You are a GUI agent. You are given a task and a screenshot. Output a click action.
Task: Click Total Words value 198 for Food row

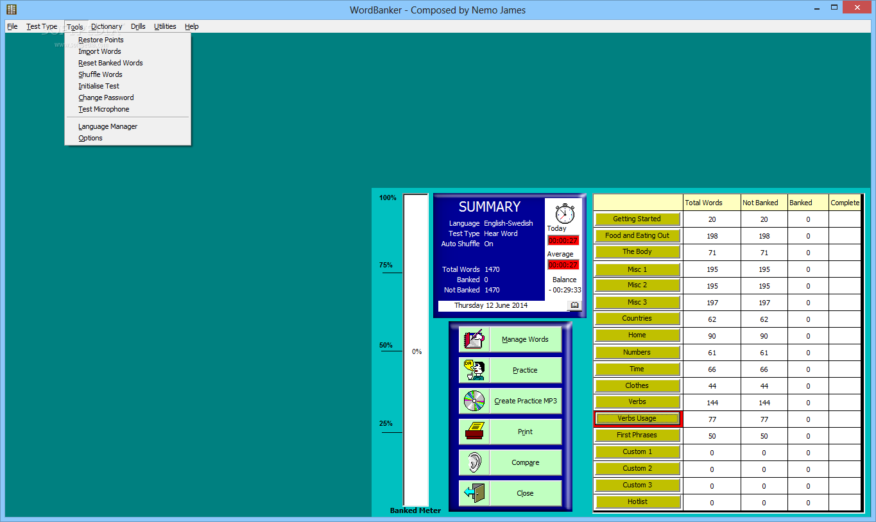[712, 236]
